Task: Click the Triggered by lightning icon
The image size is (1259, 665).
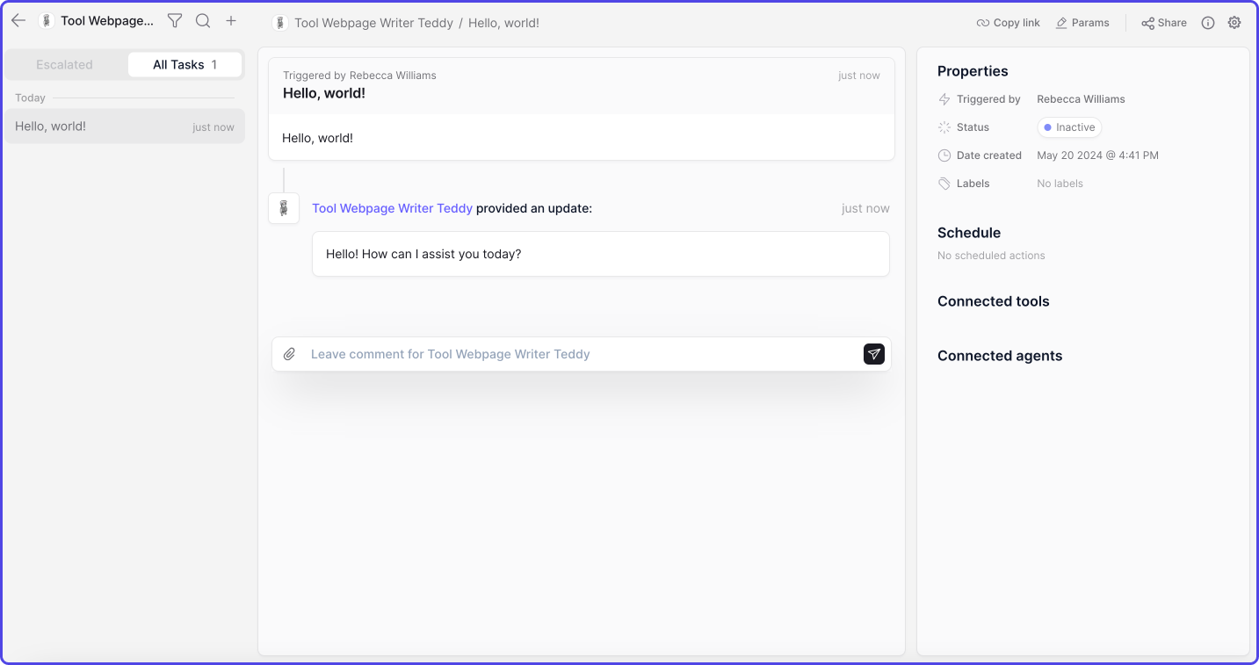Action: pyautogui.click(x=944, y=99)
